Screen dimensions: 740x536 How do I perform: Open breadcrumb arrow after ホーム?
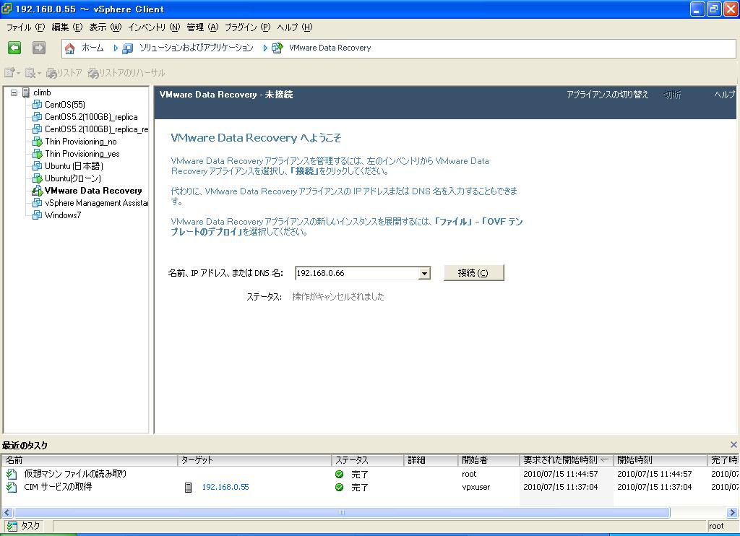tap(115, 48)
